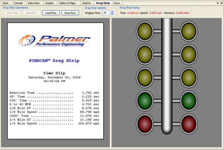This screenshot has height=150, width=224.
Task: Close the tab panel with the X button
Action: (222, 3)
